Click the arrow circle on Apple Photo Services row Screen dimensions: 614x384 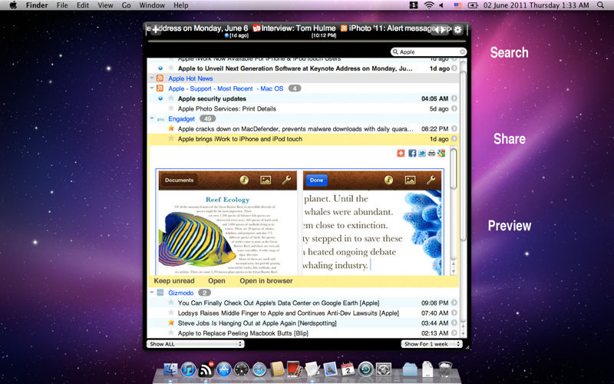point(454,108)
